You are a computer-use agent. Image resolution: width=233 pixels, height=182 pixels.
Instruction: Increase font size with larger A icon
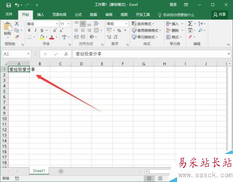[x=55, y=30]
